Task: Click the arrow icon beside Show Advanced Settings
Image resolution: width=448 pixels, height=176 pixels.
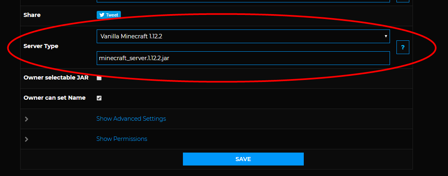Action: (27, 119)
